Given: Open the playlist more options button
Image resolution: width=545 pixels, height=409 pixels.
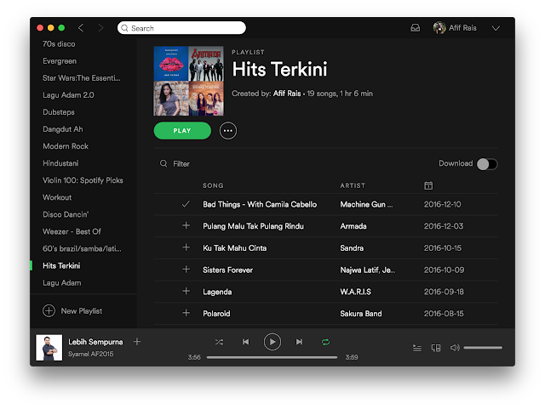Looking at the screenshot, I should 228,131.
